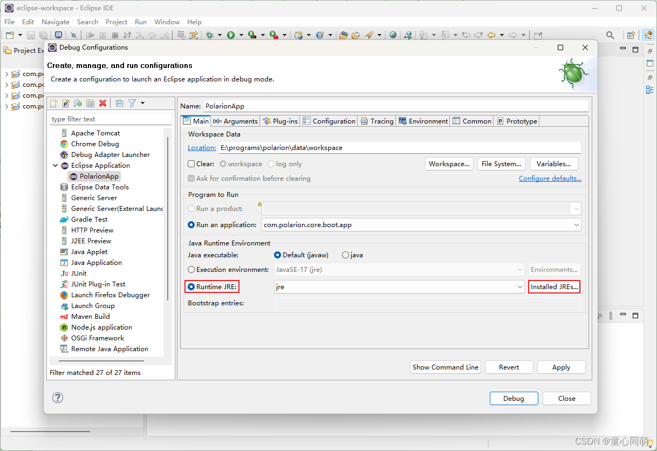
Task: Select the java executable radio button
Action: (345, 255)
